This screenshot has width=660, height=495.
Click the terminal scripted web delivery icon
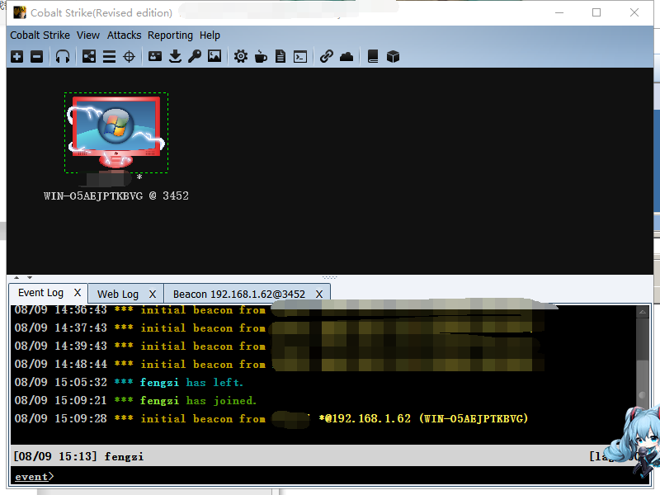tap(300, 56)
